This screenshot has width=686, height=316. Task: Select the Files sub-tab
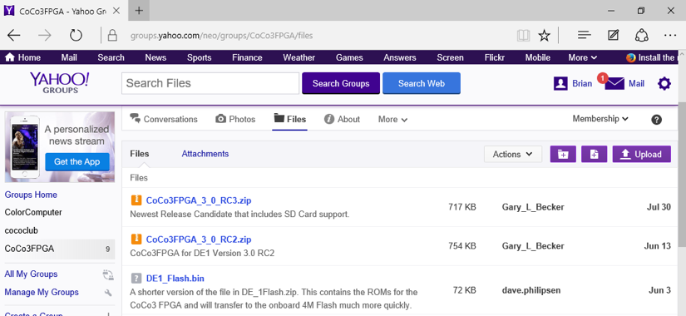(x=140, y=154)
